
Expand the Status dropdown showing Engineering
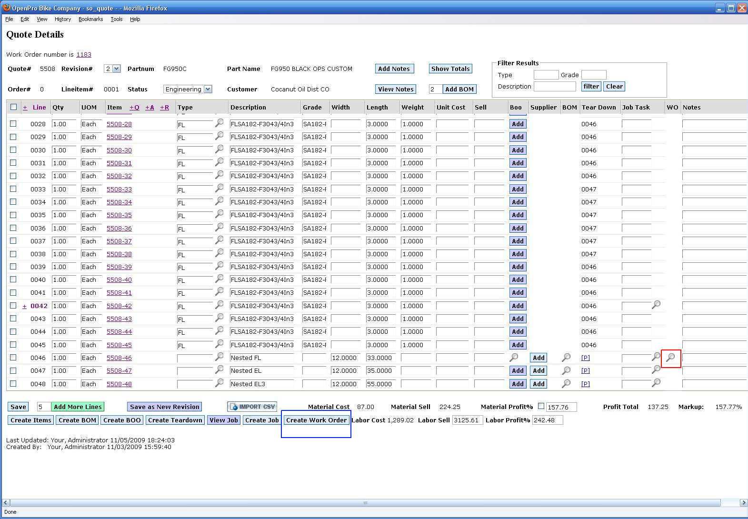click(x=208, y=89)
